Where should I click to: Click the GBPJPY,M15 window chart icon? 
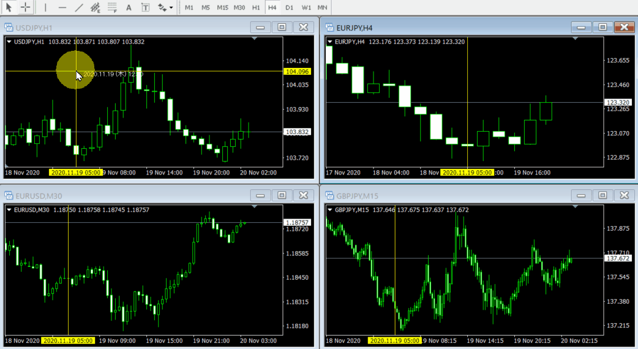(x=329, y=196)
